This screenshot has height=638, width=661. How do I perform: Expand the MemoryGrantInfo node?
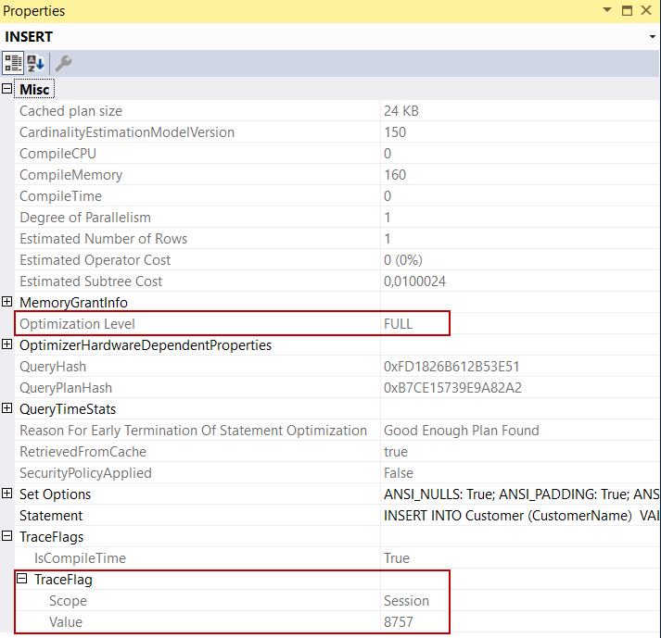click(7, 302)
